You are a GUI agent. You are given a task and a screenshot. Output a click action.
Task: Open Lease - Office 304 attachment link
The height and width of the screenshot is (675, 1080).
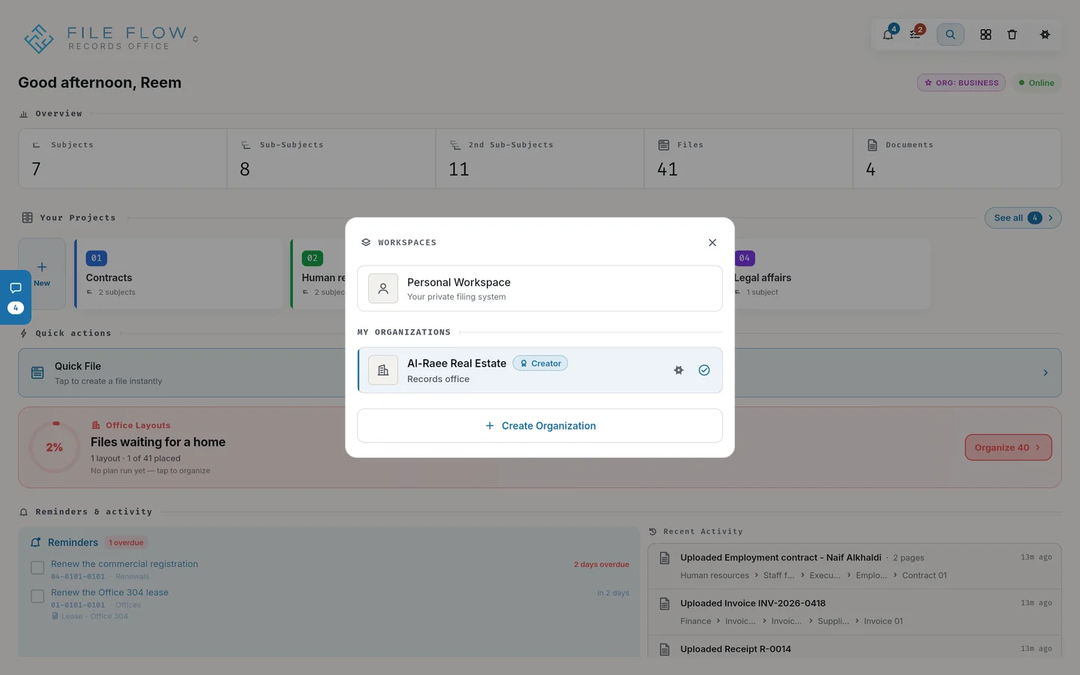[x=90, y=616]
